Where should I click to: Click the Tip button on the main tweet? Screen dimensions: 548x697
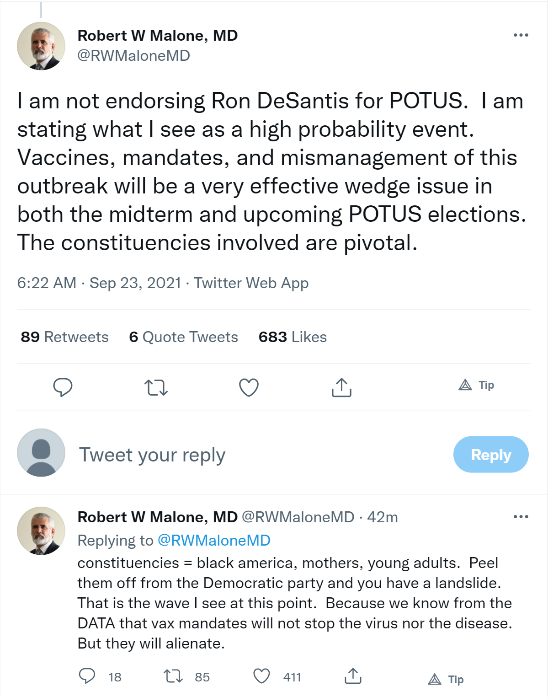coord(476,385)
